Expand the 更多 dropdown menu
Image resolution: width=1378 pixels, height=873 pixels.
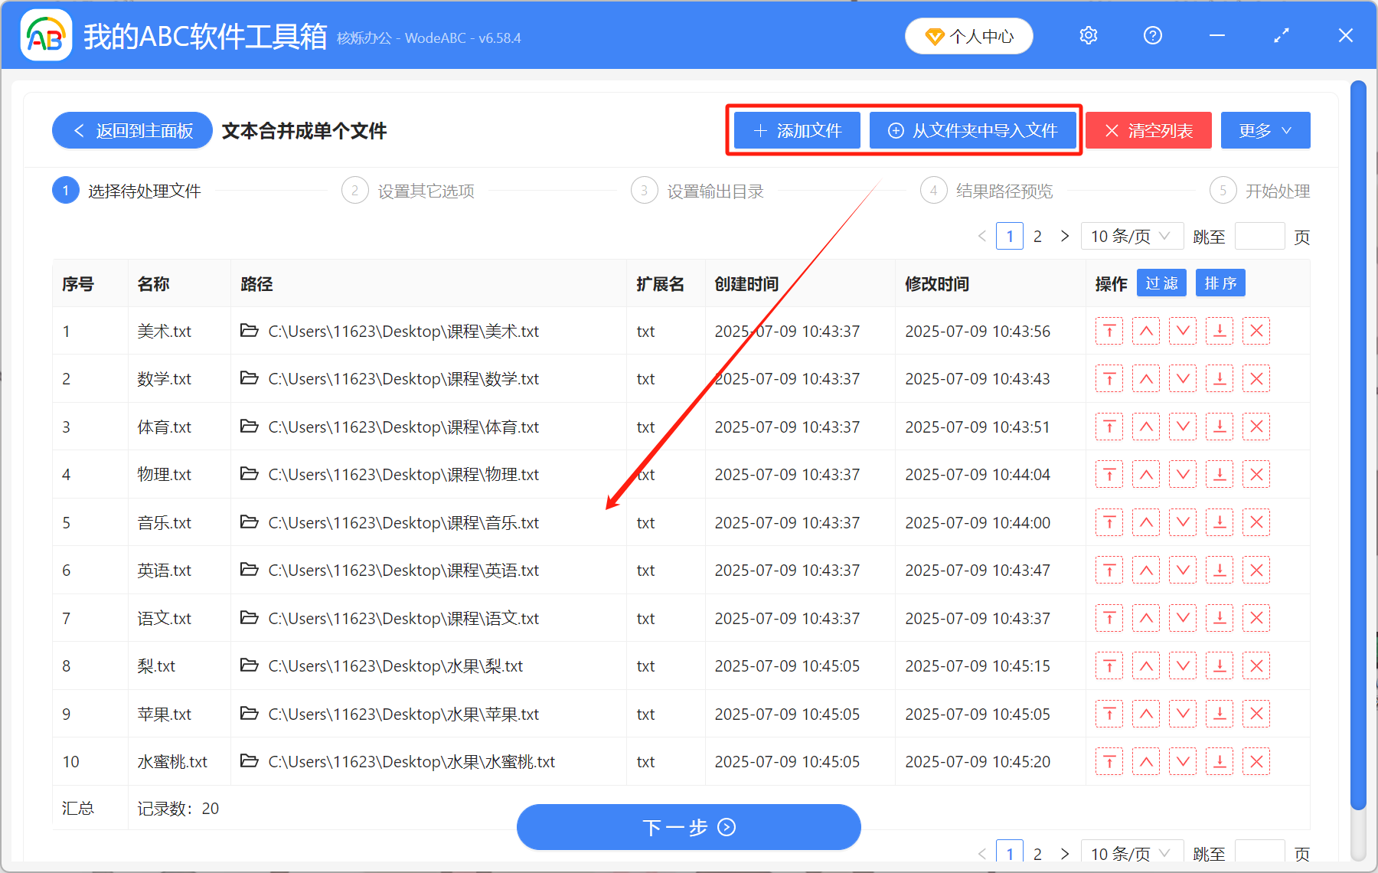[x=1265, y=130]
